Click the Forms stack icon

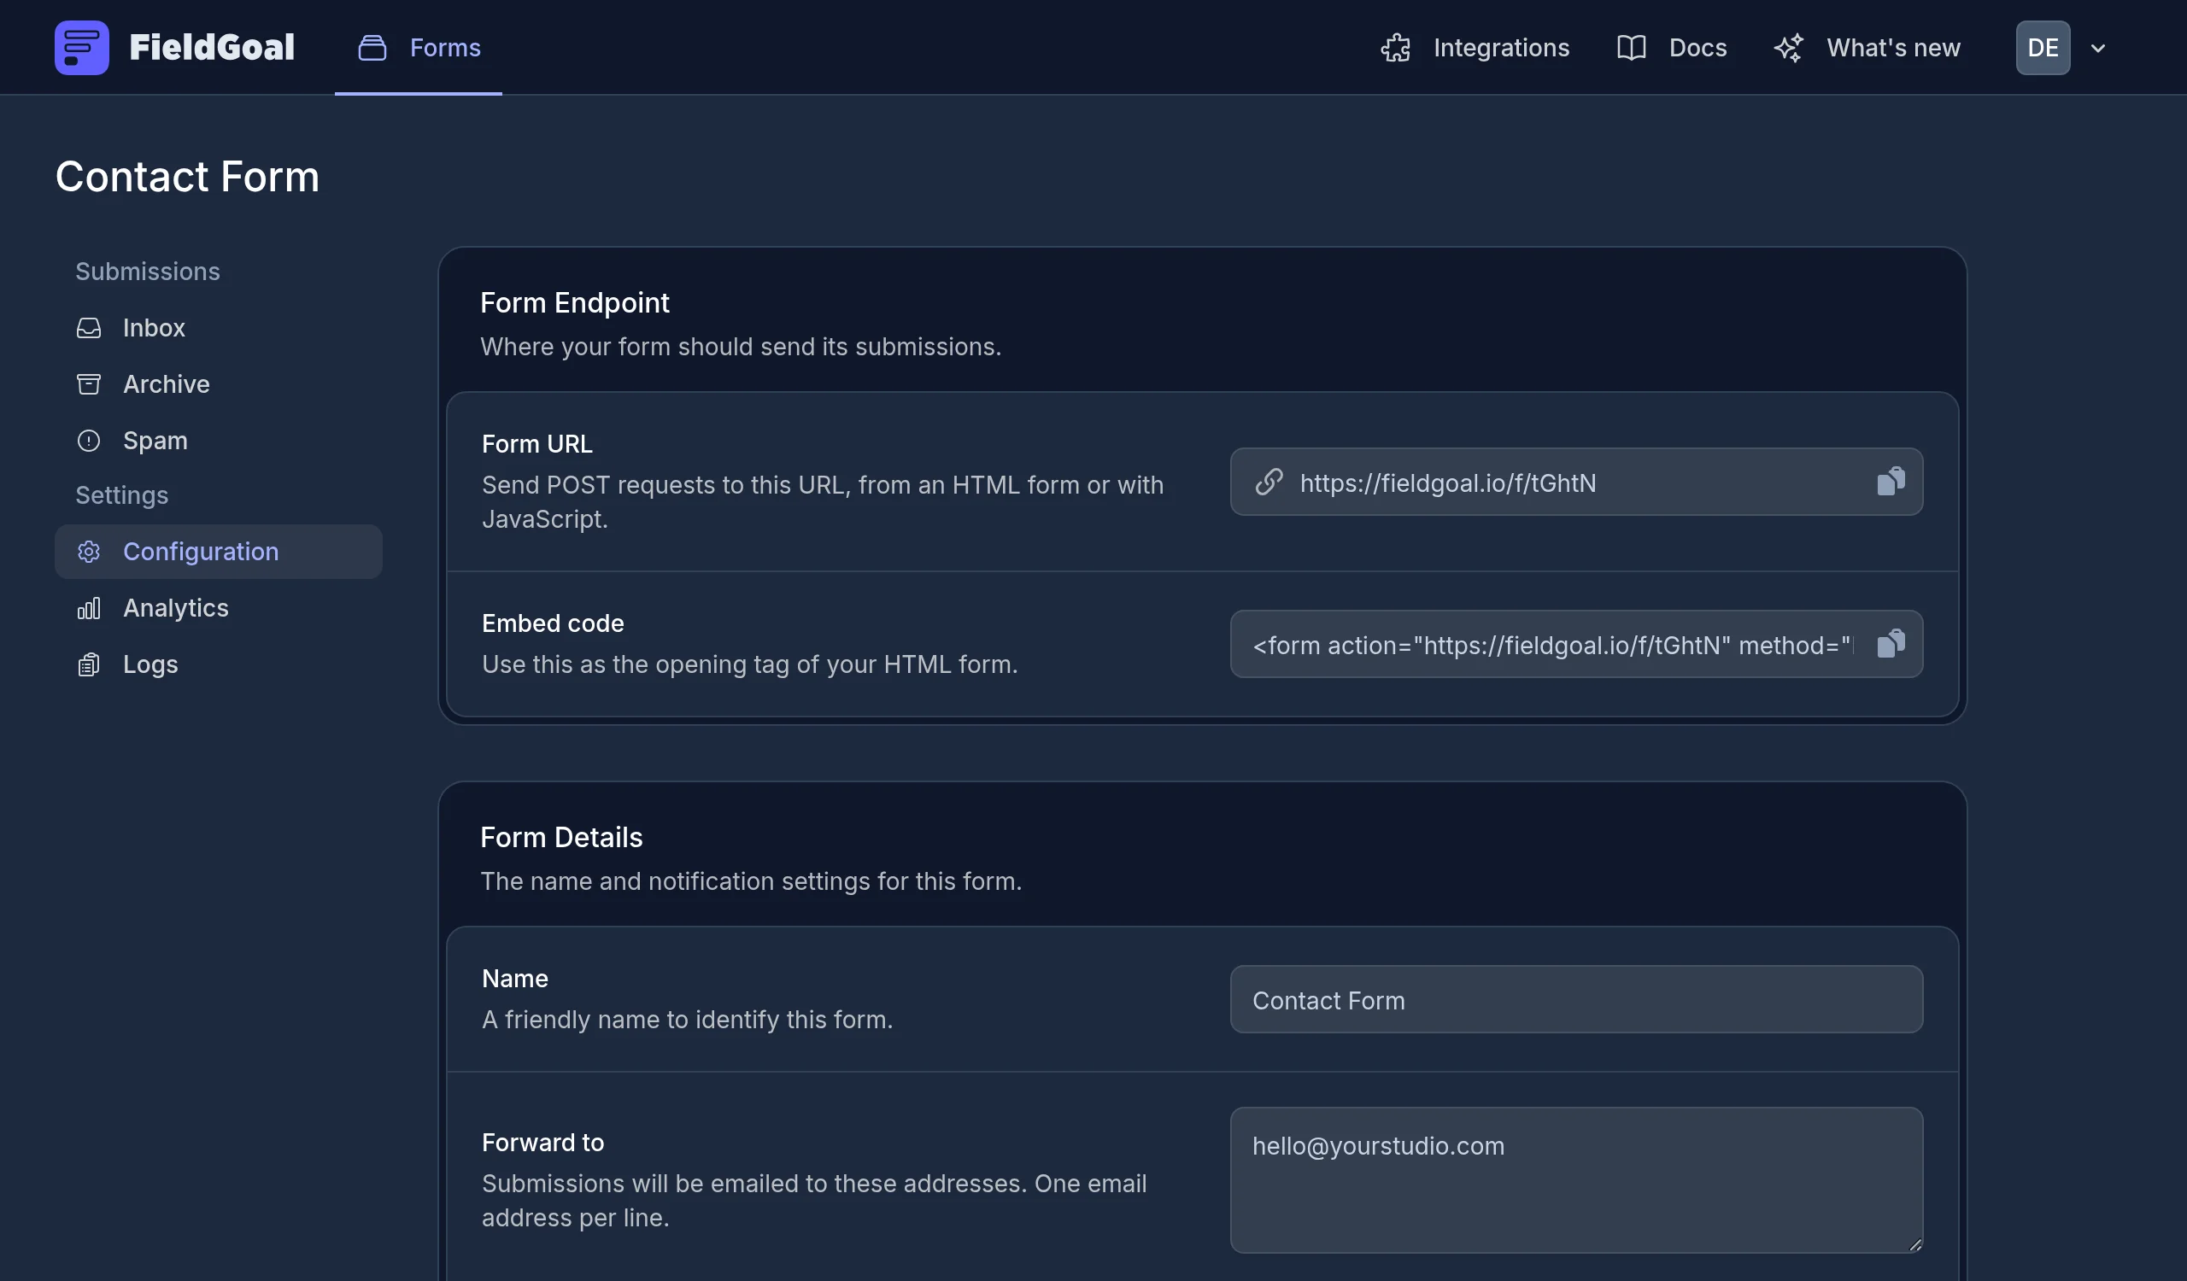372,48
